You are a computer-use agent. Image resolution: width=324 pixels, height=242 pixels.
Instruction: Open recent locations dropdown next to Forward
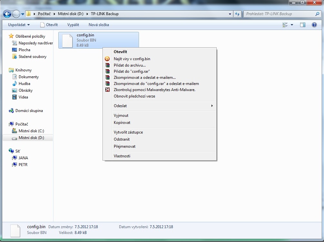[23, 14]
